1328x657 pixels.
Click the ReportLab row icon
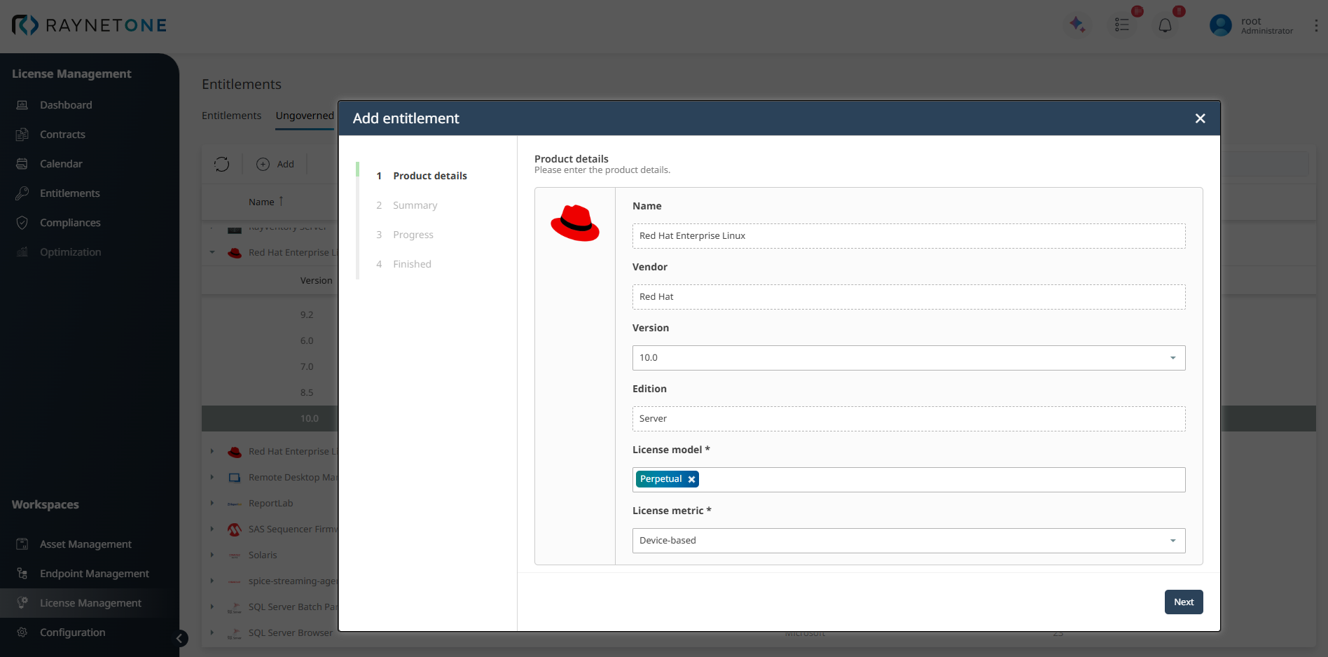(x=235, y=504)
